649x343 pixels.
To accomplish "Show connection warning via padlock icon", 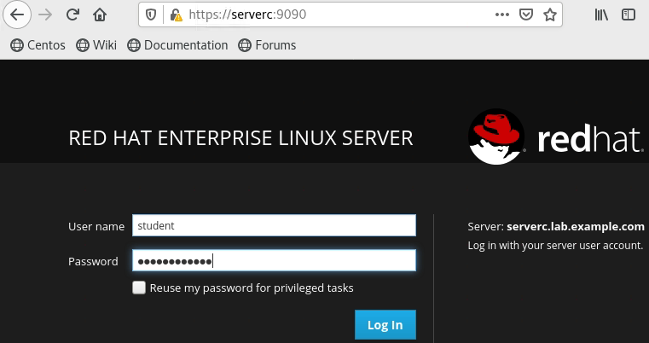I will click(x=176, y=15).
